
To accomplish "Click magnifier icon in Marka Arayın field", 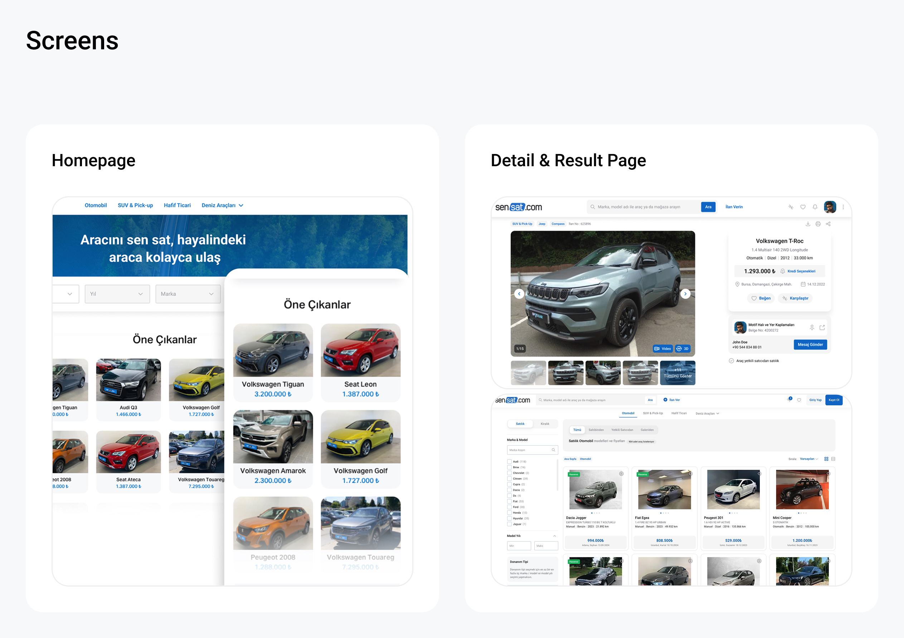I will pyautogui.click(x=553, y=450).
